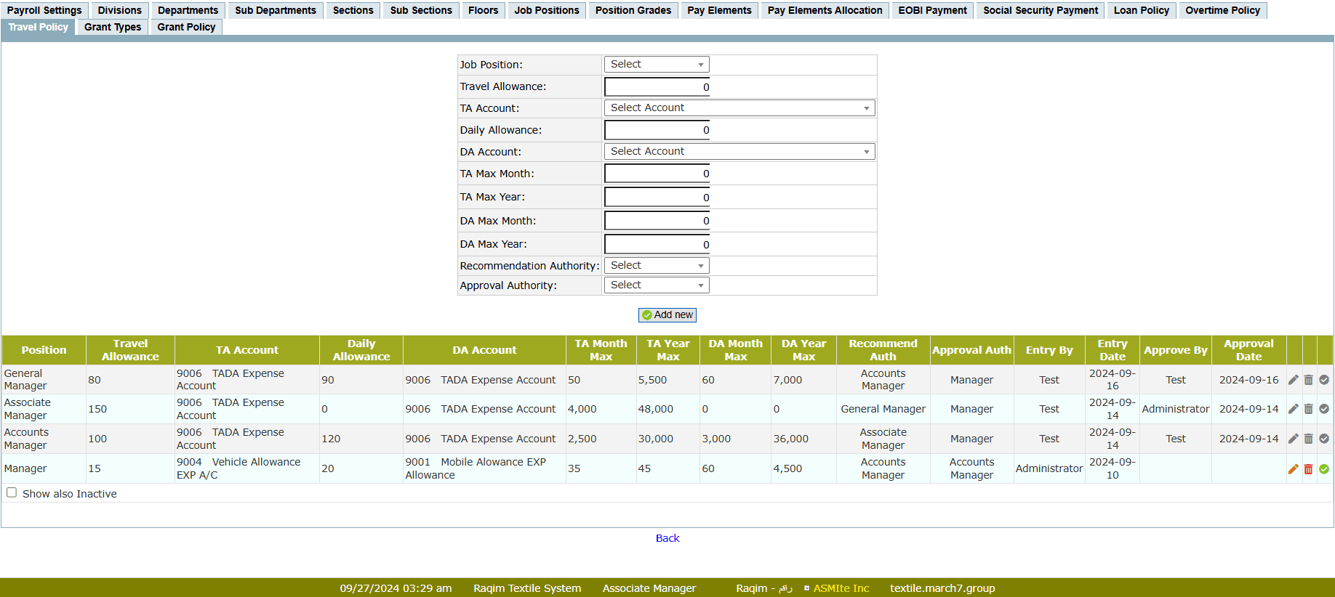Screen dimensions: 1335x597
Task: Open the Approval Authority dropdown
Action: point(656,285)
